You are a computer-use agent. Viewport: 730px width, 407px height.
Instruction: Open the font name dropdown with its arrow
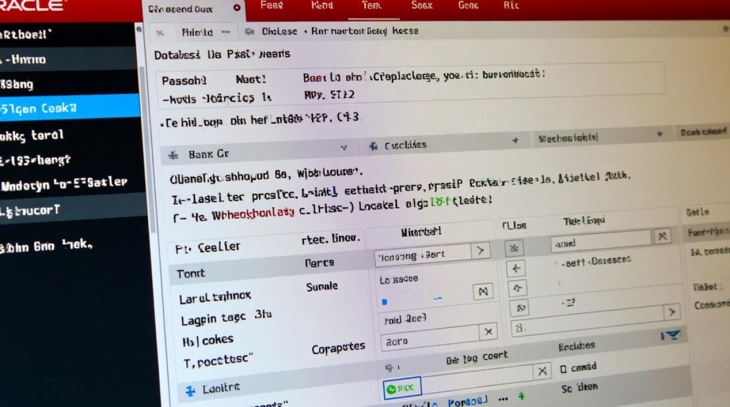pyautogui.click(x=480, y=251)
